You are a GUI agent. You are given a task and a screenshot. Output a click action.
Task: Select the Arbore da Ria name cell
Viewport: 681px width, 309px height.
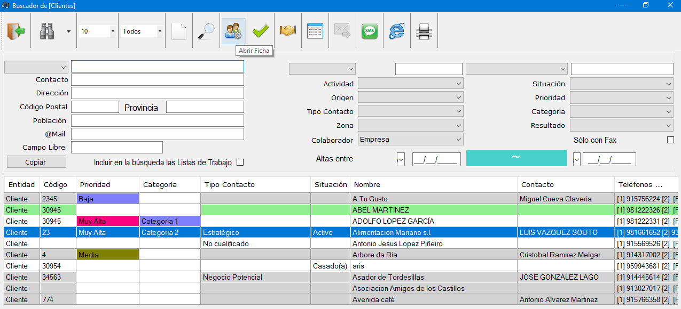(x=434, y=255)
